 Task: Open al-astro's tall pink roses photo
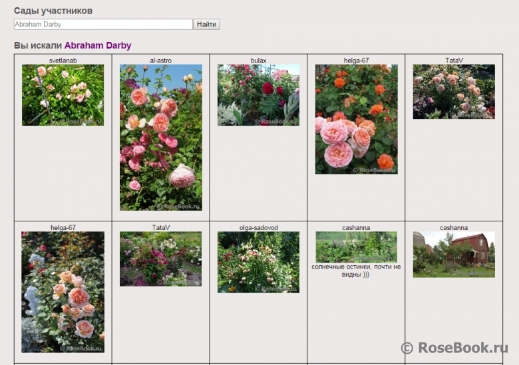click(160, 138)
